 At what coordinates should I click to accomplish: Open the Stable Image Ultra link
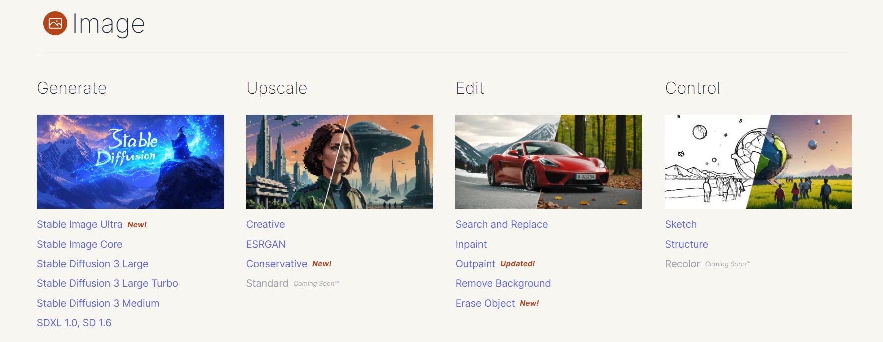point(80,224)
